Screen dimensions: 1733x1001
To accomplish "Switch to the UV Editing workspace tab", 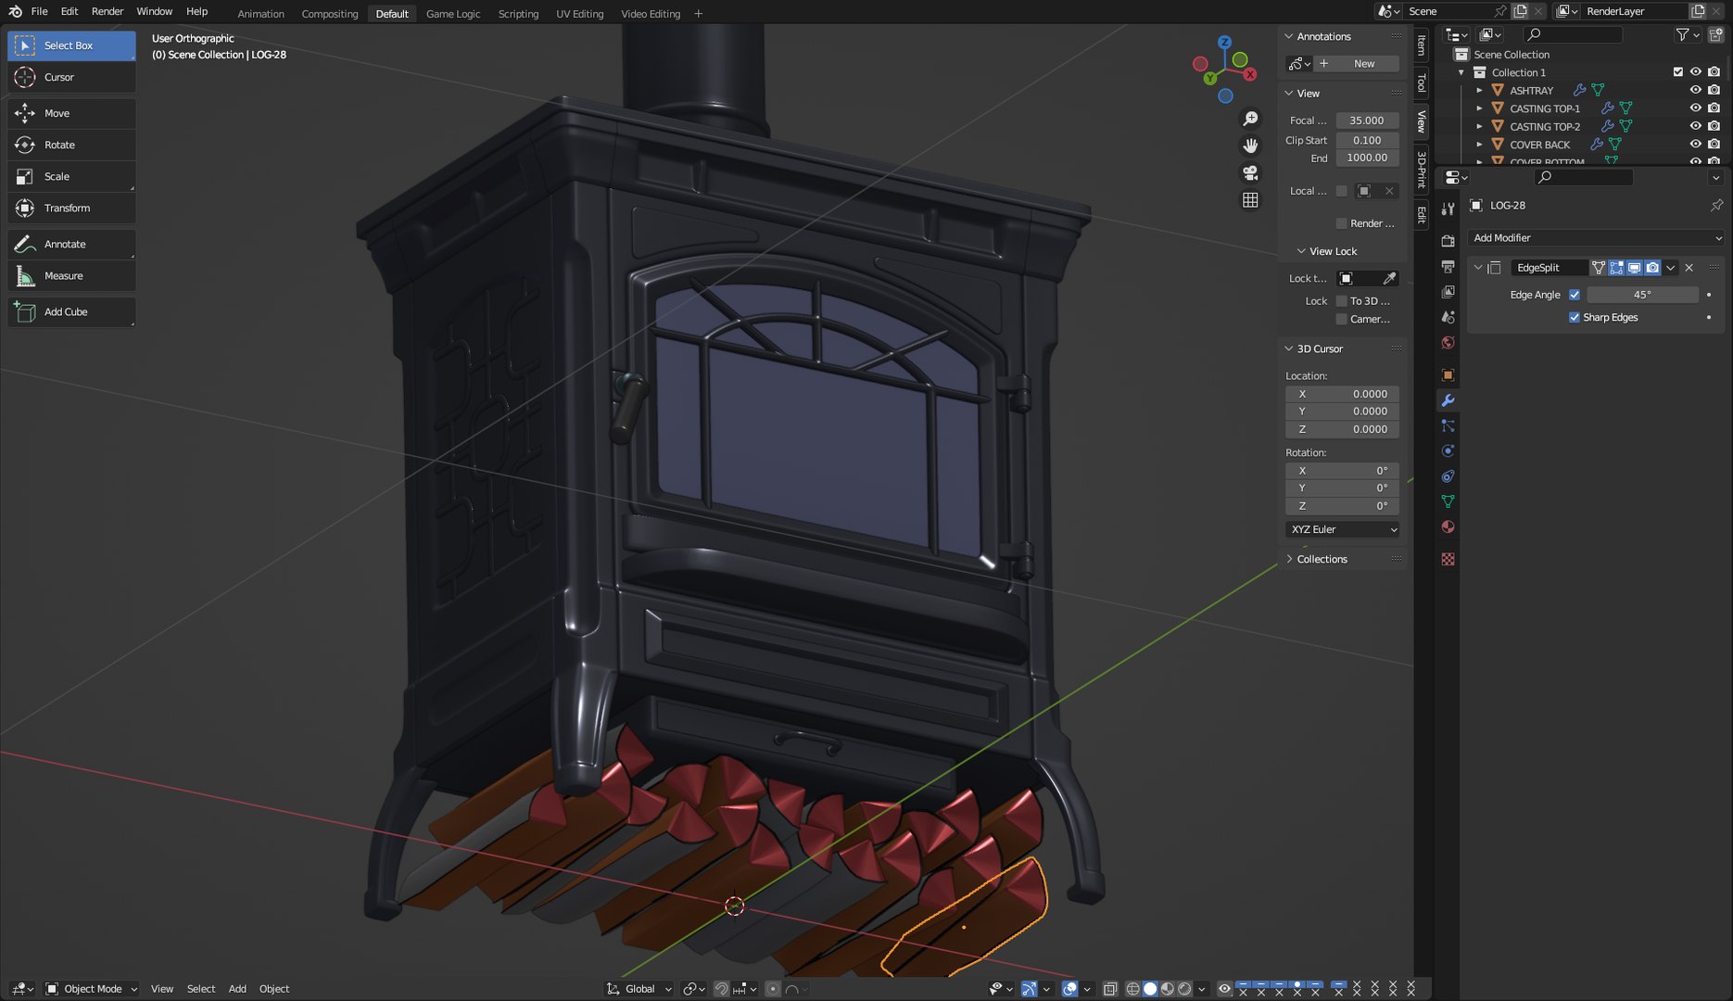I will tap(579, 14).
